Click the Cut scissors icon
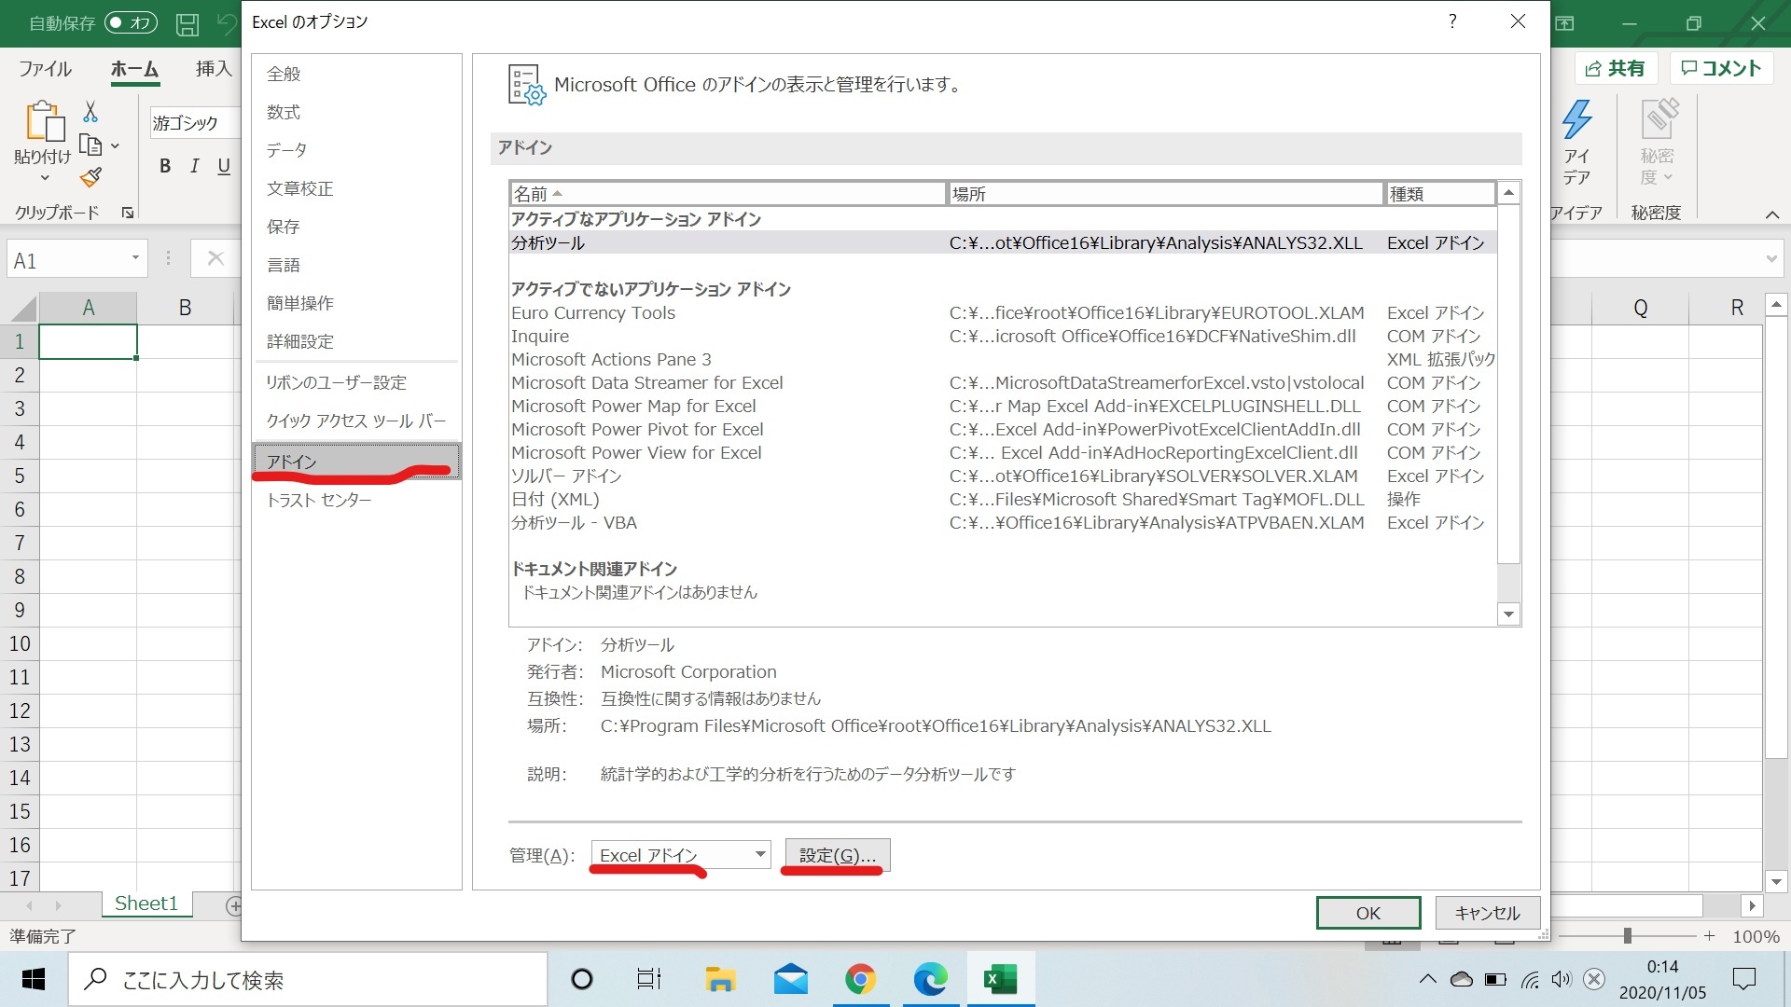Screen dimensions: 1791x1007 90,112
